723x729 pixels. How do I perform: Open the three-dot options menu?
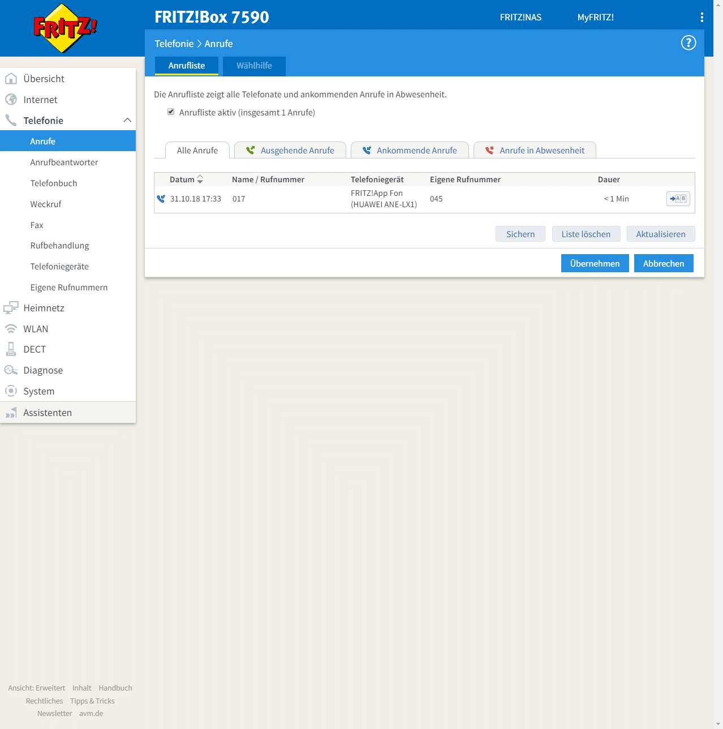point(702,18)
